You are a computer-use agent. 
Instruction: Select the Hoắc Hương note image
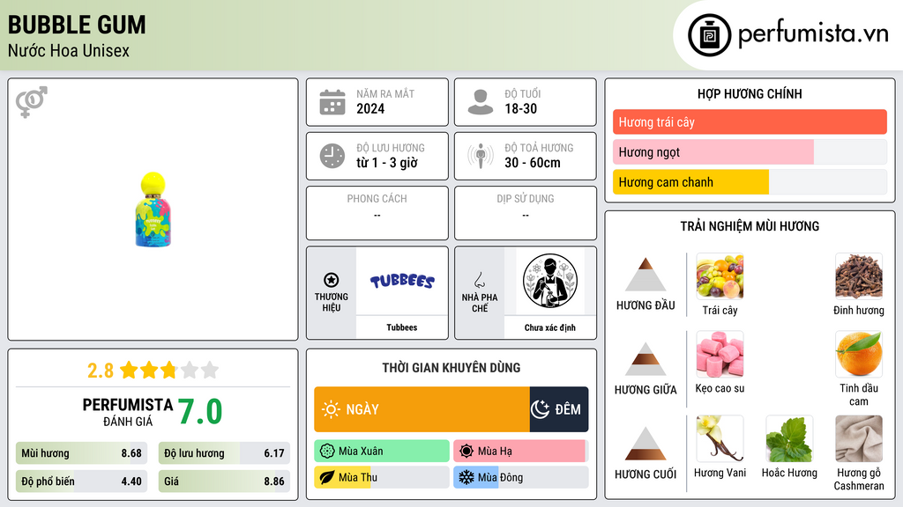click(x=789, y=438)
